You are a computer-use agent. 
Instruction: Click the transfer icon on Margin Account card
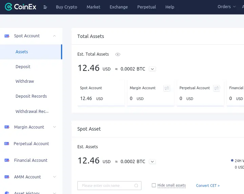pyautogui.click(x=167, y=88)
